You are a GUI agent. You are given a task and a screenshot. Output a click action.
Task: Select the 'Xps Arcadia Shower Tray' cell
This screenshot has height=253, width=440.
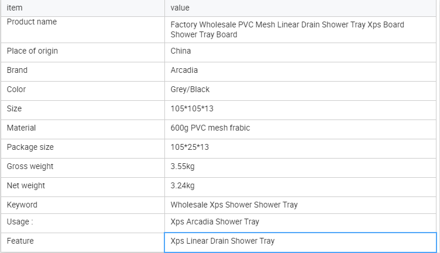(215, 222)
